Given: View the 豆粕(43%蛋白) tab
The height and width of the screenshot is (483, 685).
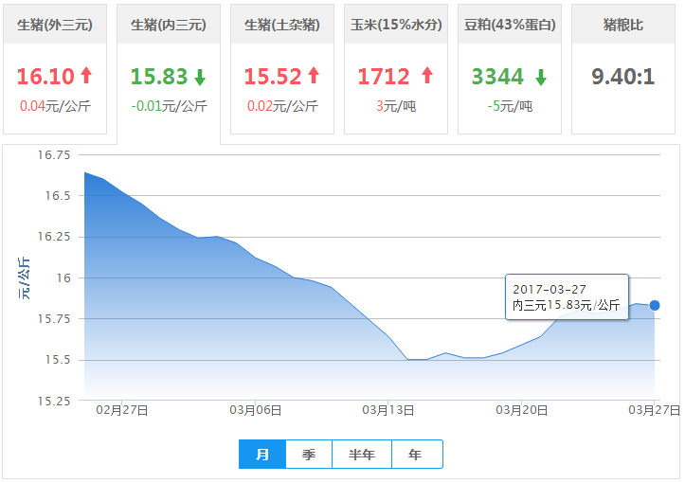Looking at the screenshot, I should (x=510, y=25).
